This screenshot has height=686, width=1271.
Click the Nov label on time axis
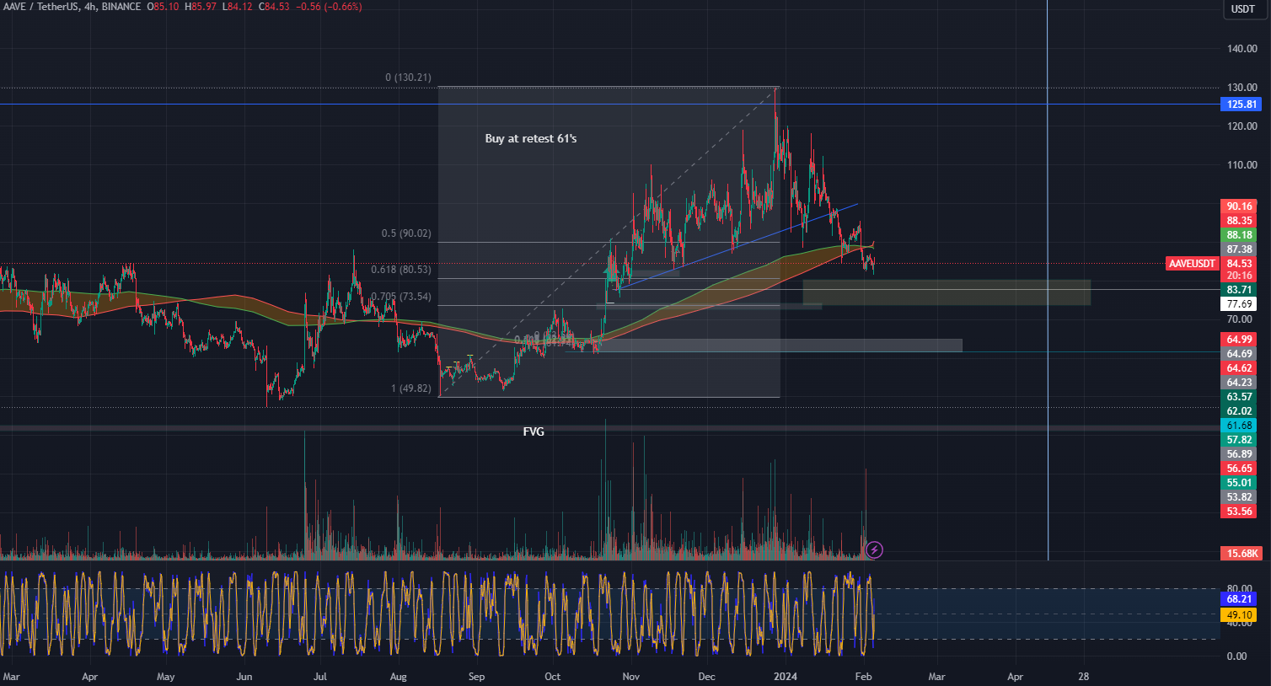pyautogui.click(x=631, y=677)
